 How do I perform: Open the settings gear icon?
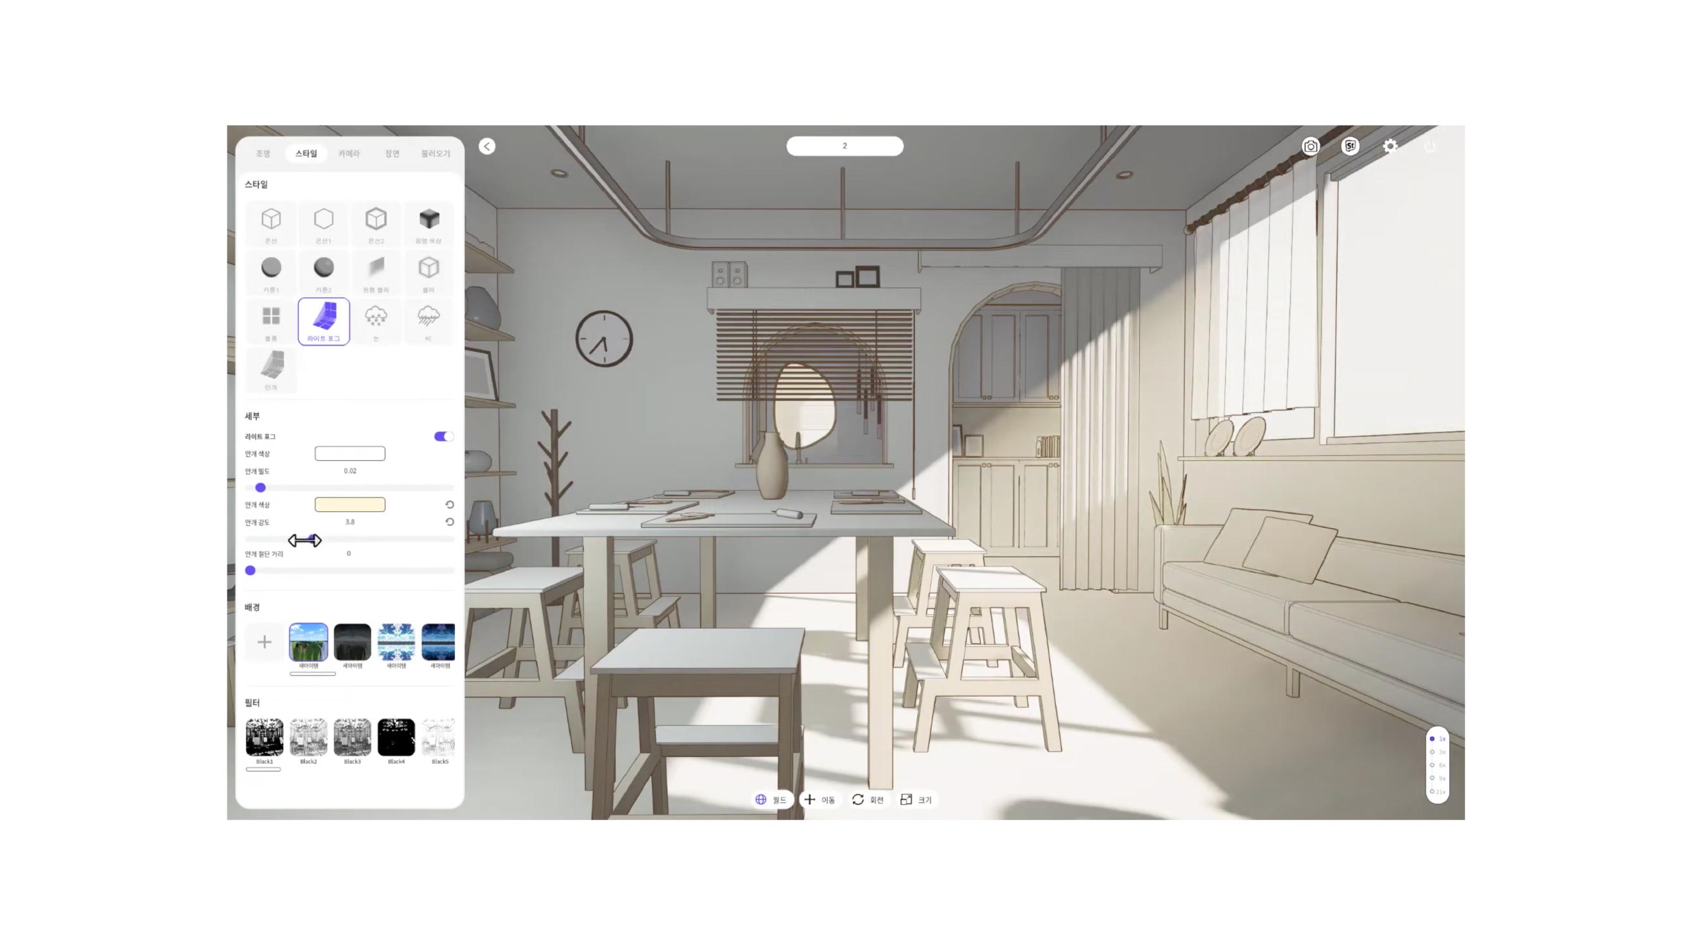tap(1391, 146)
